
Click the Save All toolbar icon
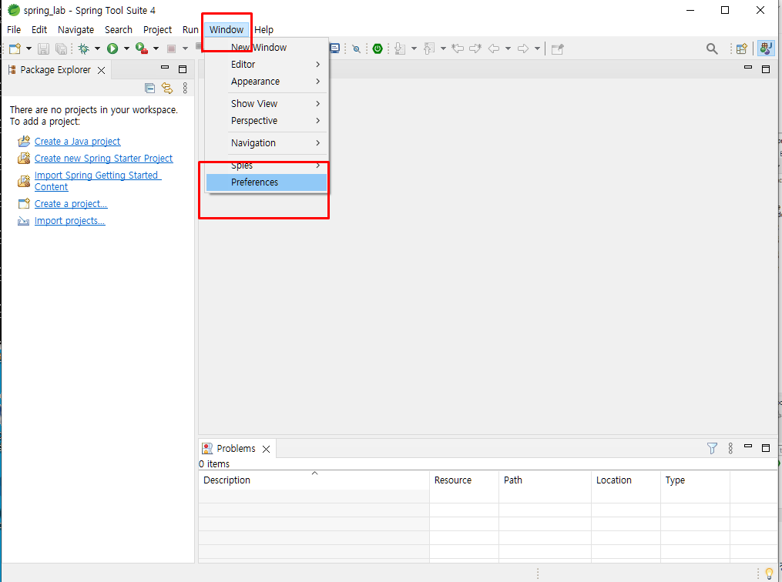[x=61, y=48]
